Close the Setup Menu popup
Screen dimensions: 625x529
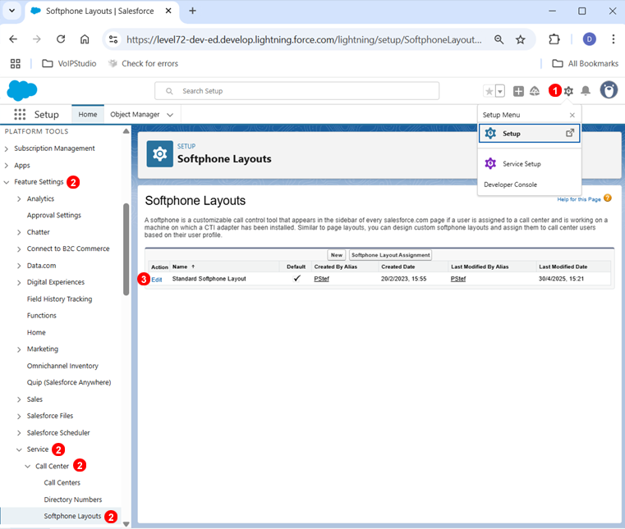pos(572,115)
